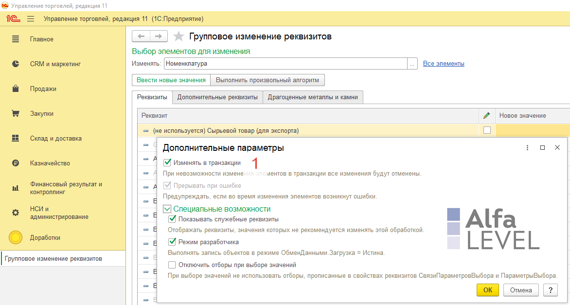Open CRM и маркетинг pie chart icon
This screenshot has width=570, height=305.
coord(15,64)
